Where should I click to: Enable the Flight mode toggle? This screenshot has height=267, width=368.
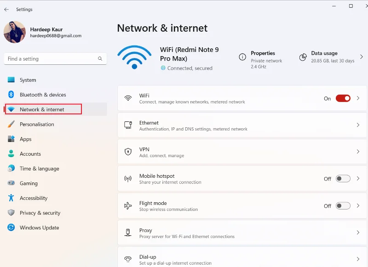(x=343, y=206)
